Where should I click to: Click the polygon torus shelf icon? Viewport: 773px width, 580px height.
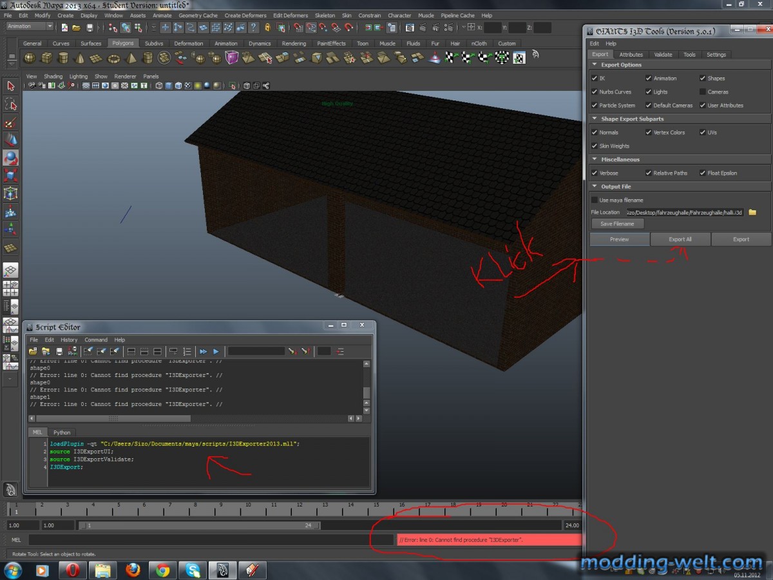(x=113, y=58)
